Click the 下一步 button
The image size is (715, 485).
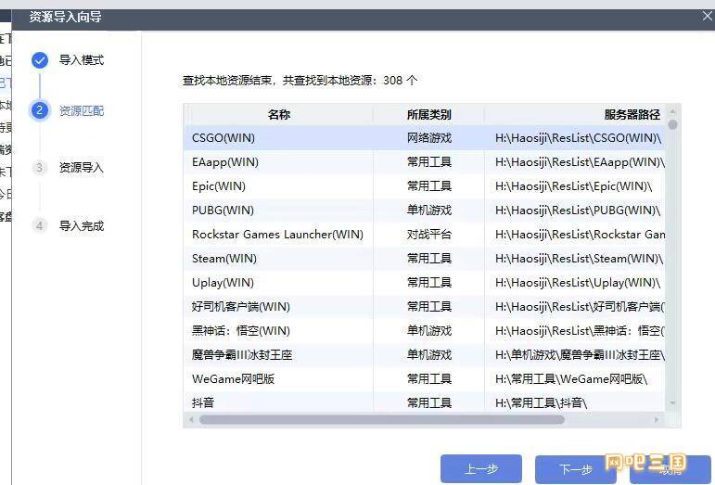pos(576,468)
